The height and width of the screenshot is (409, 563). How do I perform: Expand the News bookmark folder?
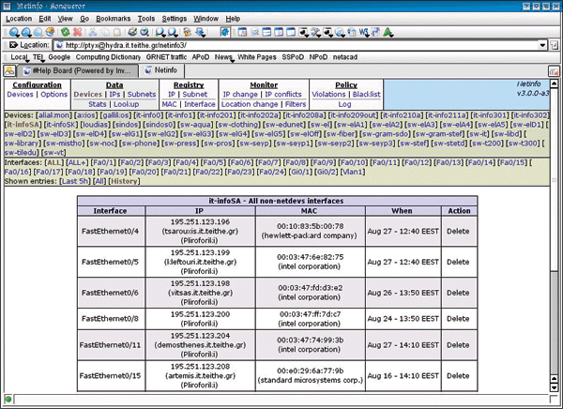(x=223, y=57)
